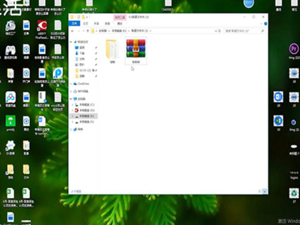Open the address bar history dropdown

tap(216, 31)
